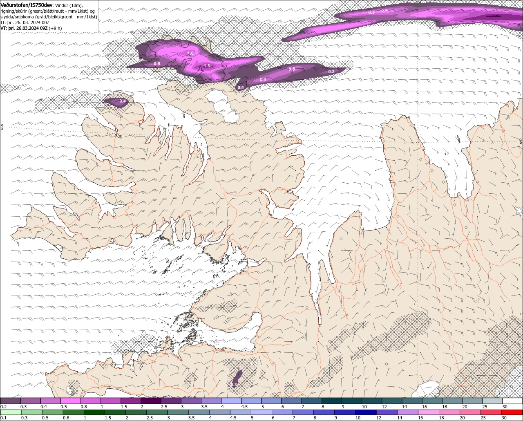Click the IT: þri. 26. 03. 2024 00Z line

(25, 22)
